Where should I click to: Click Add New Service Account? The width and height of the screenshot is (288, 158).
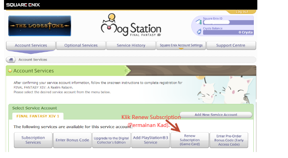click(x=216, y=115)
